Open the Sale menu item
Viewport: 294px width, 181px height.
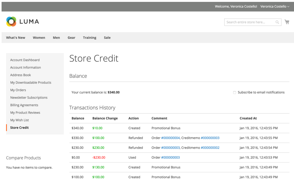click(107, 38)
